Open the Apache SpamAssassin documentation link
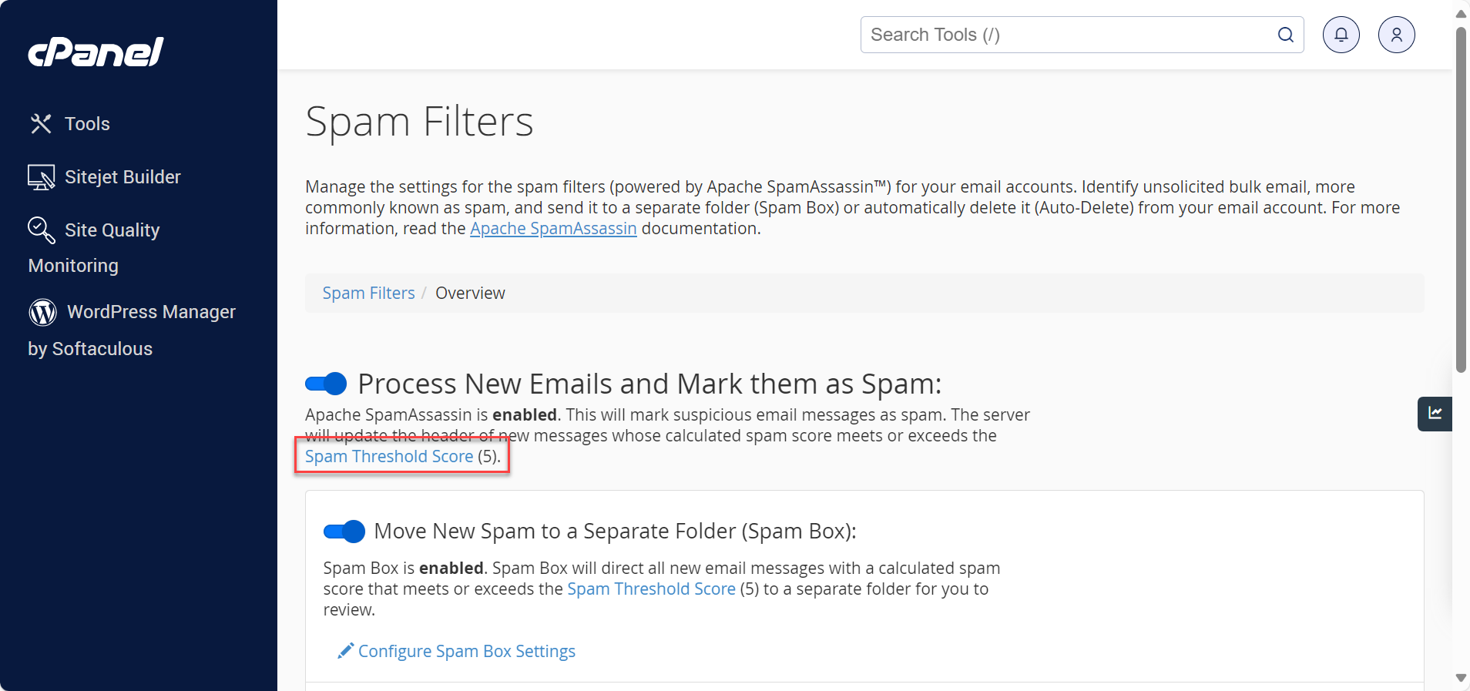The height and width of the screenshot is (691, 1470). coord(553,228)
